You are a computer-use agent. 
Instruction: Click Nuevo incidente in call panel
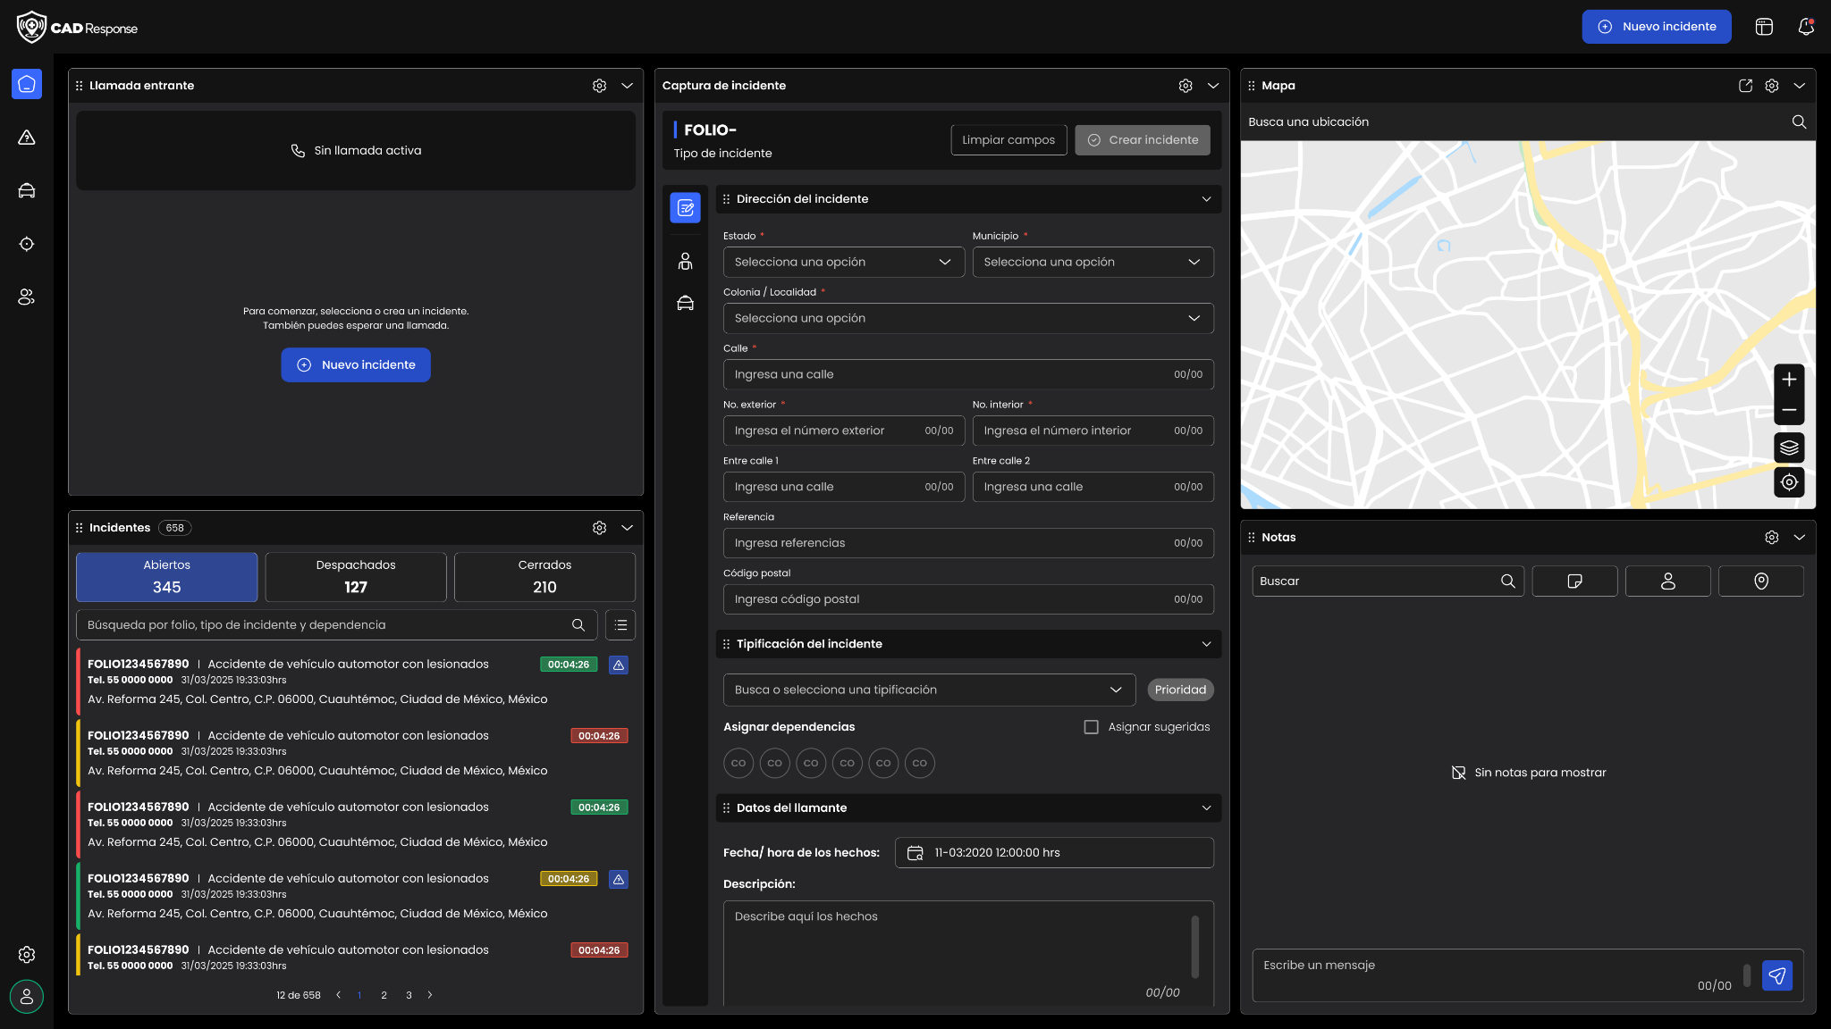(356, 365)
